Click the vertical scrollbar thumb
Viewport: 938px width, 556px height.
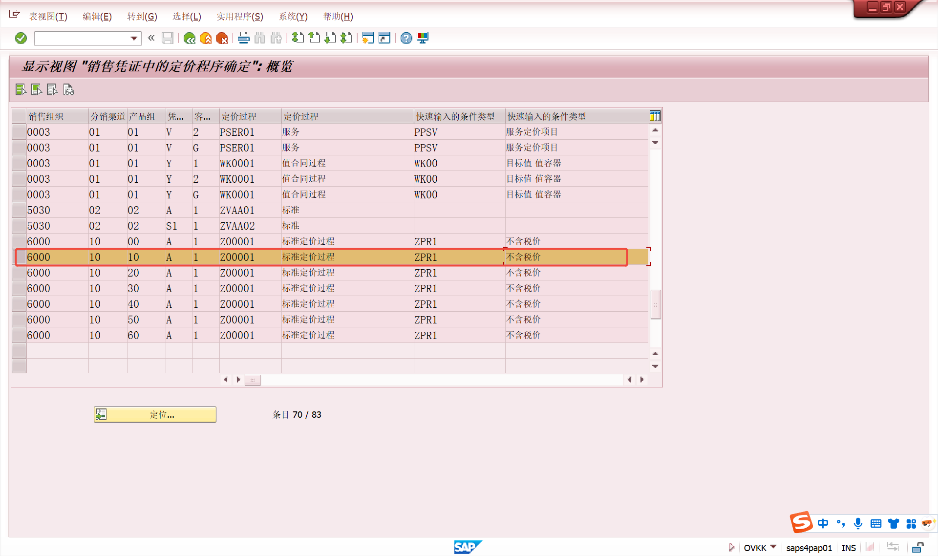[x=656, y=304]
